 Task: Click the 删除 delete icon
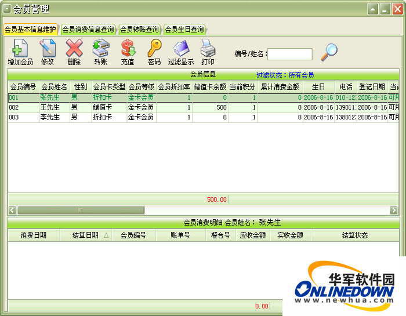point(74,52)
